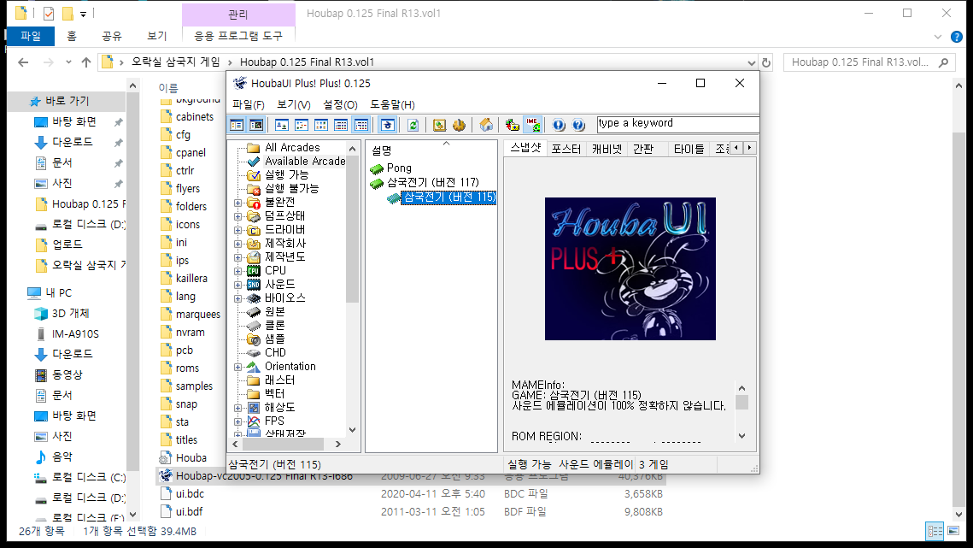Image resolution: width=973 pixels, height=548 pixels.
Task: Expand the 사운드 tree node
Action: click(x=237, y=285)
